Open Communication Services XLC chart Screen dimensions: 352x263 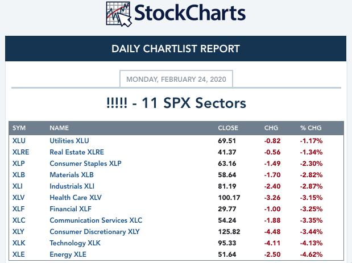click(96, 220)
